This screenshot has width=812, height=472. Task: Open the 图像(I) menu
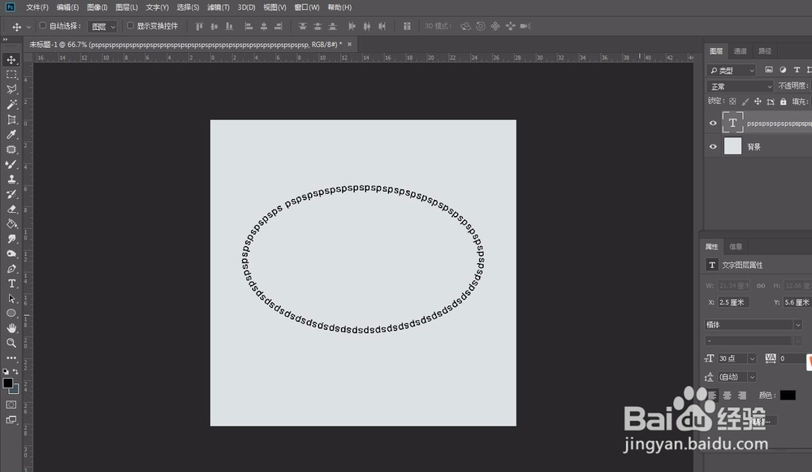[x=97, y=7]
